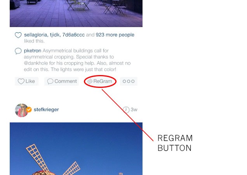Open tjidk's profile from the likes
247x175 pixels.
[x=55, y=35]
